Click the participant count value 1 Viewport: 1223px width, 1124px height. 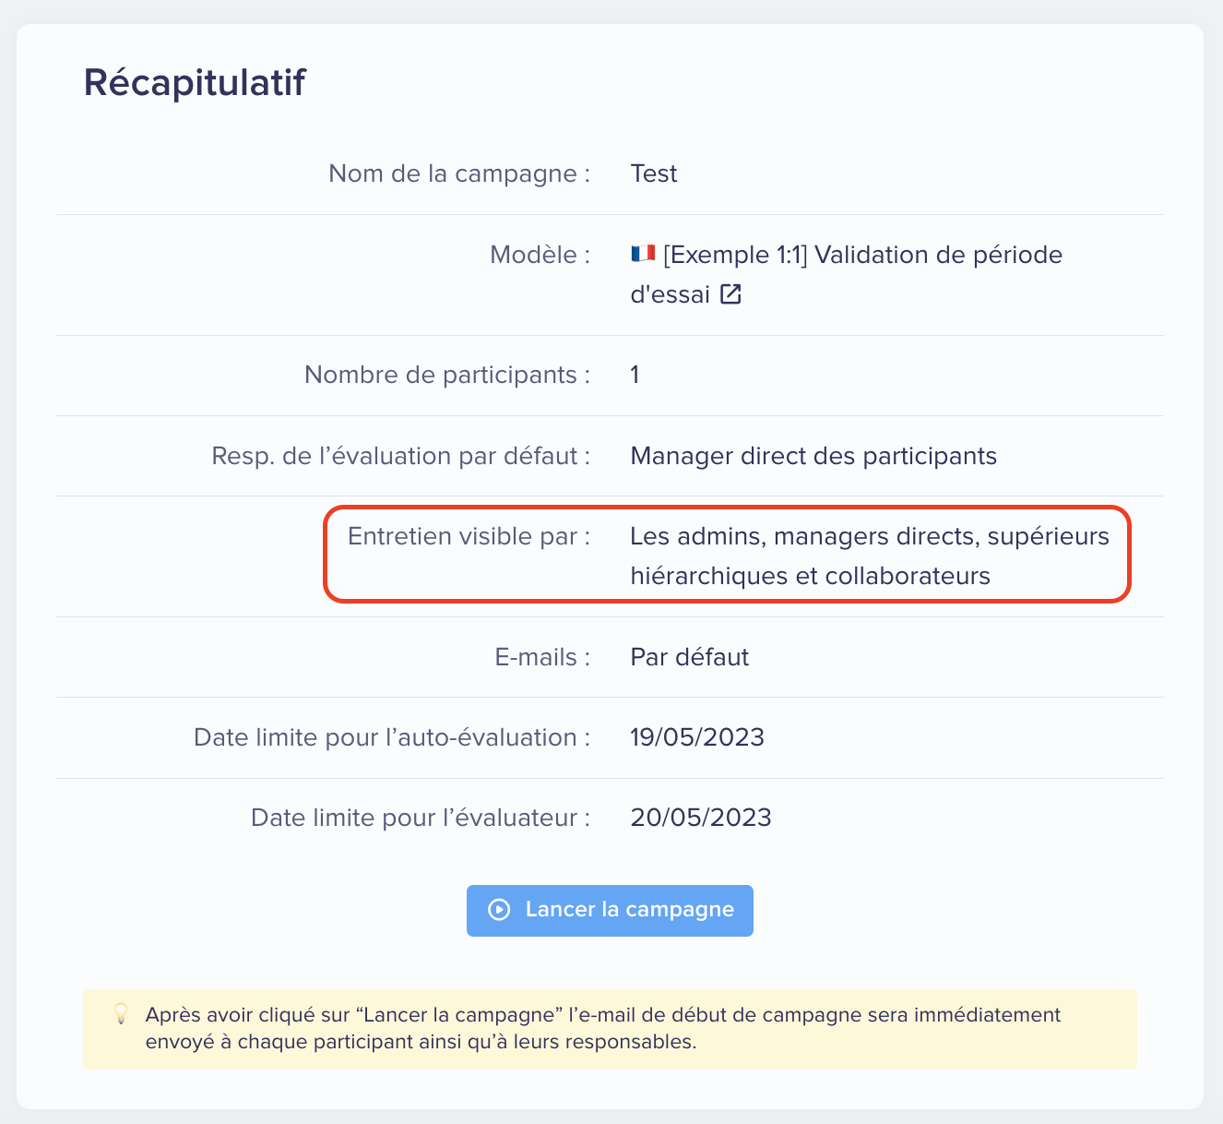click(635, 375)
